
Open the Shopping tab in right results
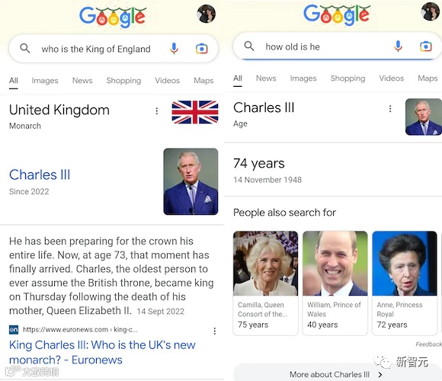pyautogui.click(x=348, y=78)
